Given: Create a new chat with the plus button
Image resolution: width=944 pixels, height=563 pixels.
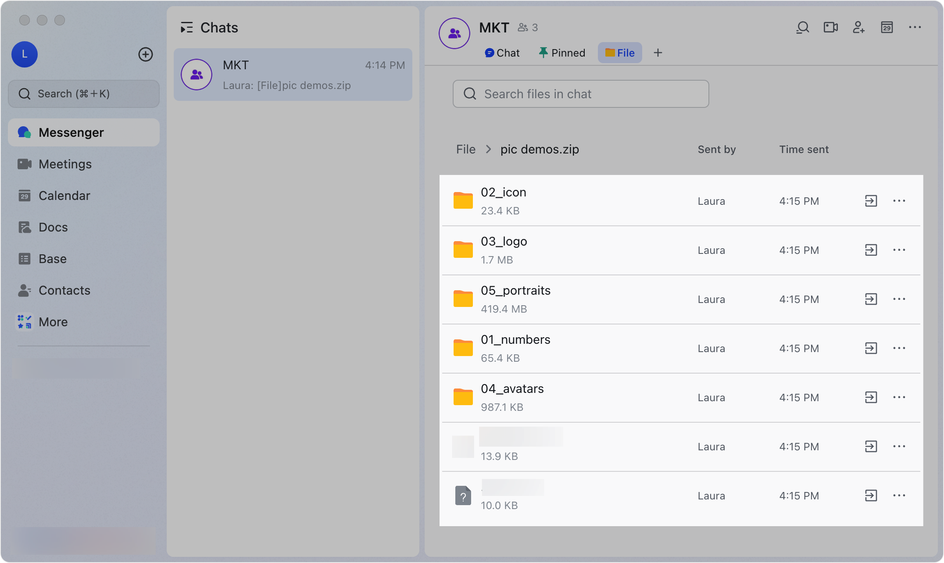Looking at the screenshot, I should click(146, 54).
